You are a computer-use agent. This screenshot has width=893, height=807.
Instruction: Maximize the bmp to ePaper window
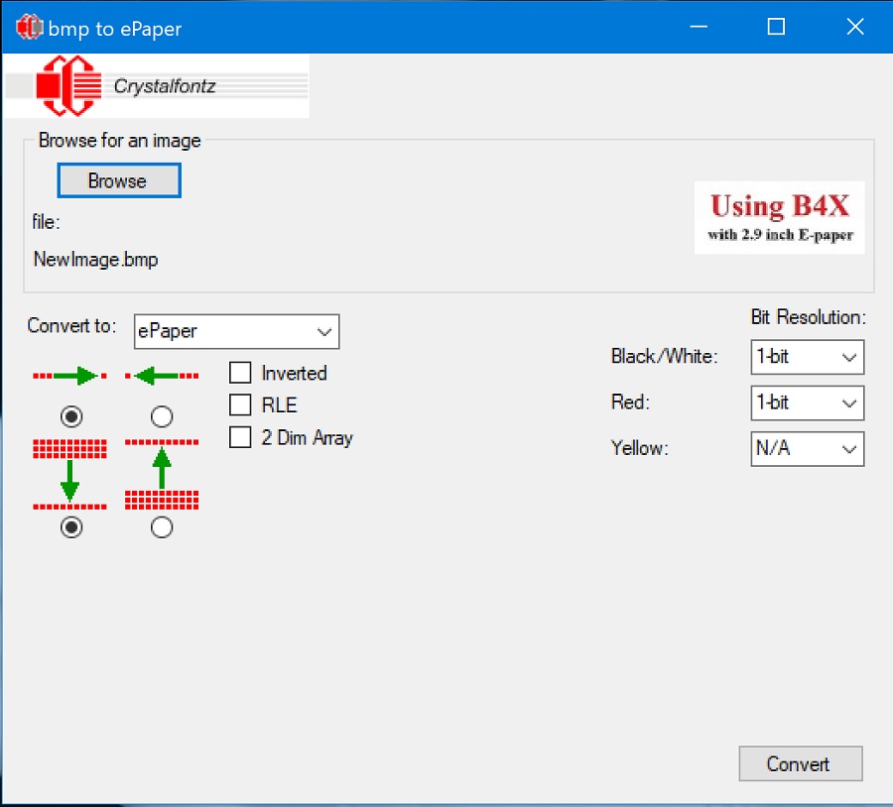(x=776, y=27)
